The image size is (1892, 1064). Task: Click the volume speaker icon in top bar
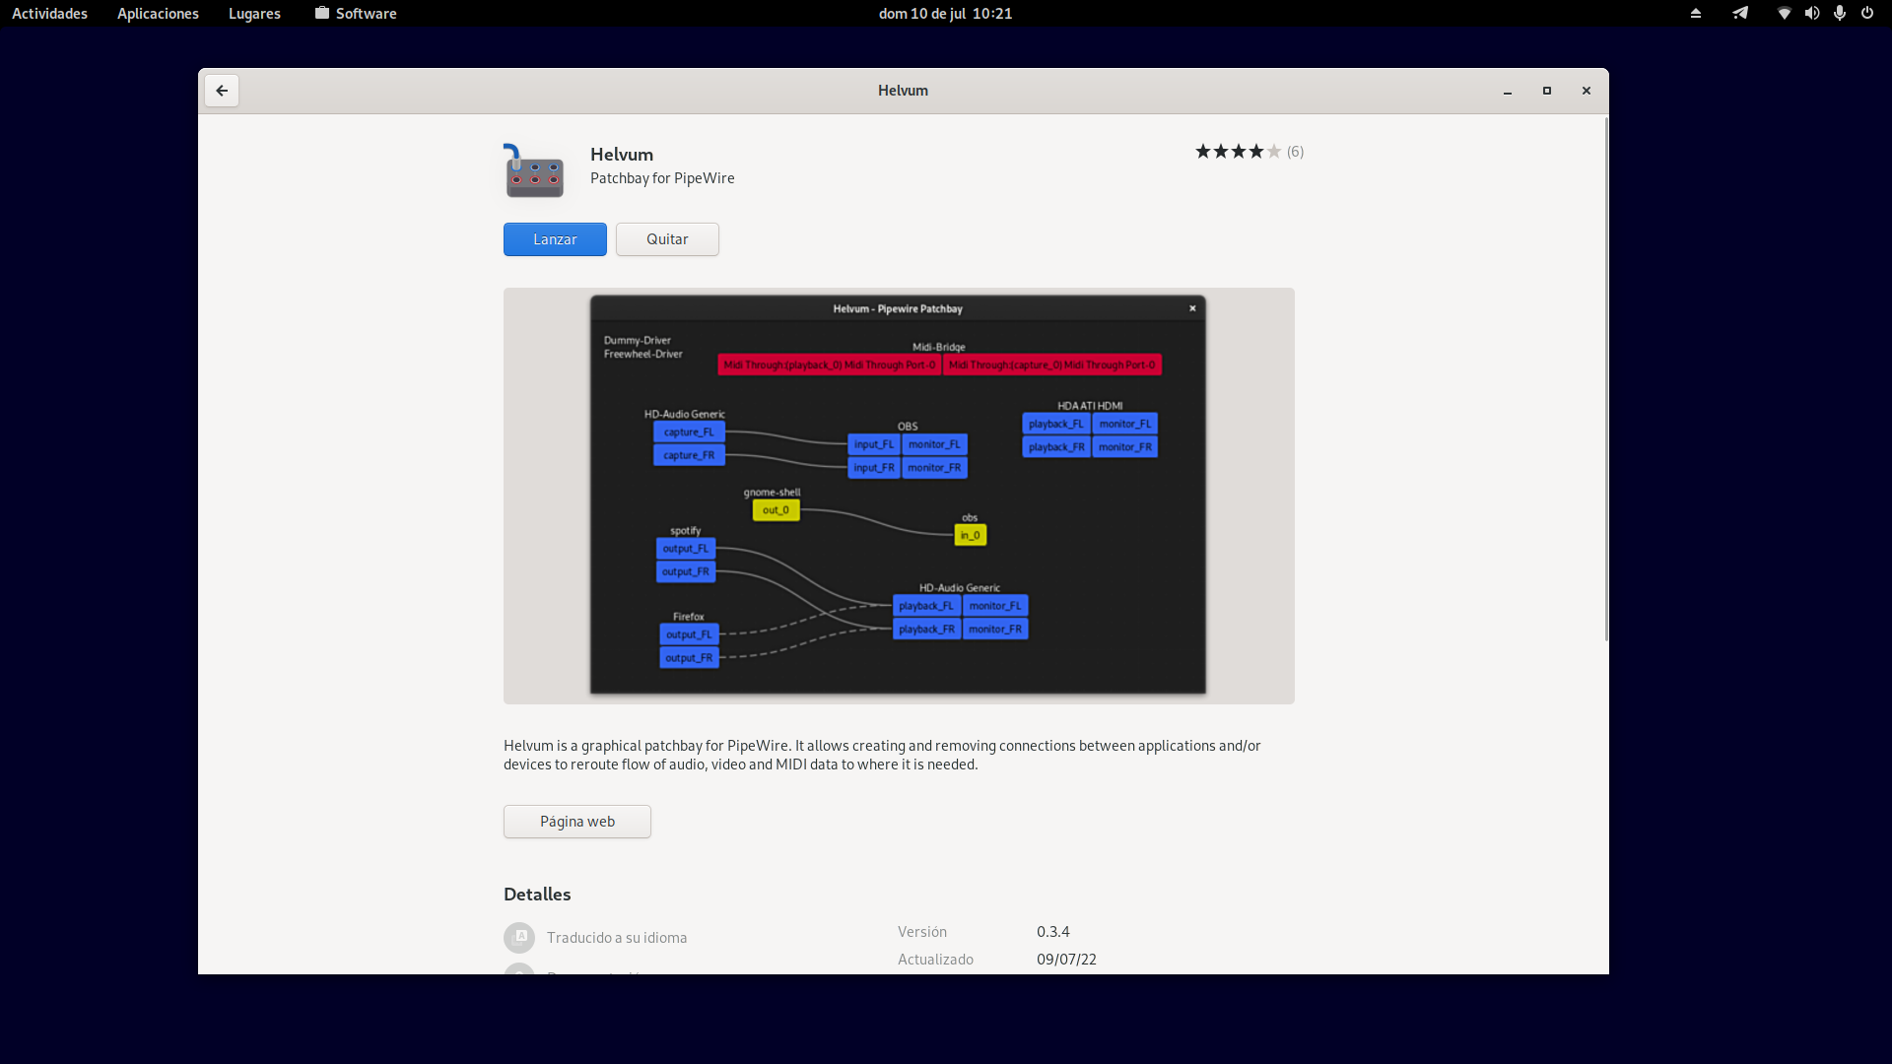(1811, 14)
